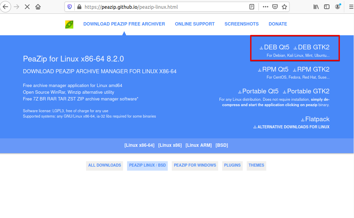This screenshot has width=354, height=218.
Task: Stop loading the page with X button
Action: tap(27, 7)
